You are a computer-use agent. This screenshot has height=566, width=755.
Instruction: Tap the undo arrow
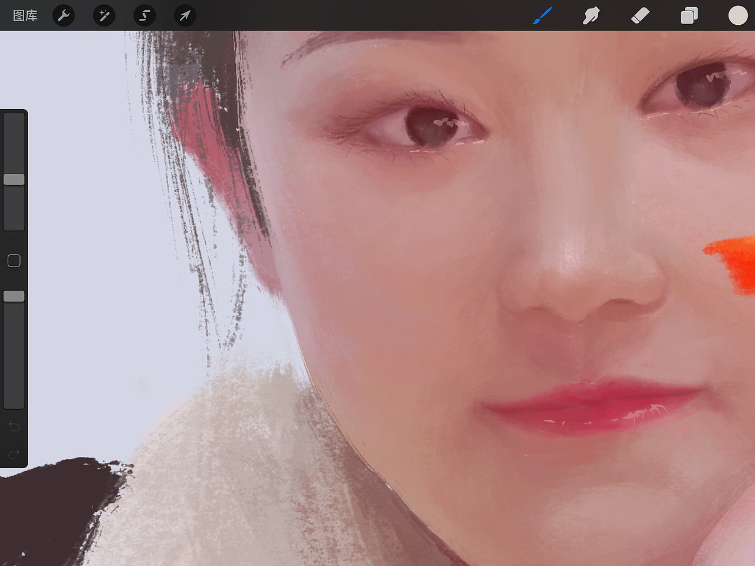(x=14, y=426)
